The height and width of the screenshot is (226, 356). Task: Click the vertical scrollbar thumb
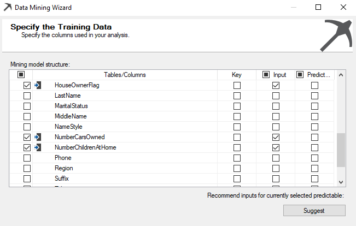pyautogui.click(x=341, y=150)
